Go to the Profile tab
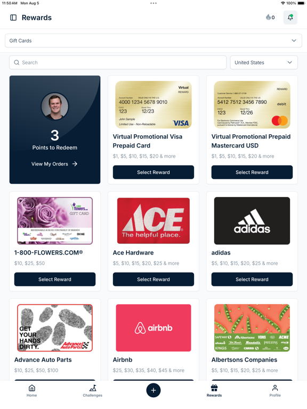 (x=275, y=390)
